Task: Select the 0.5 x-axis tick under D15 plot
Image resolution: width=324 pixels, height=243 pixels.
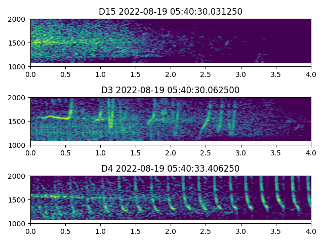Action: coord(65,74)
